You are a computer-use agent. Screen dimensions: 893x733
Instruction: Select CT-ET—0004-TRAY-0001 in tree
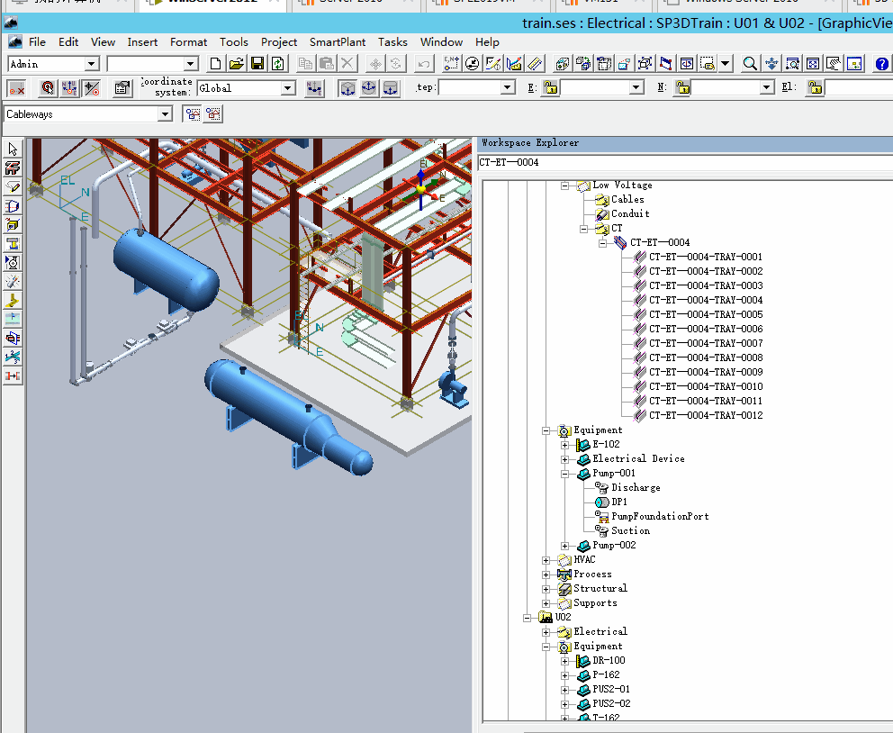click(706, 257)
